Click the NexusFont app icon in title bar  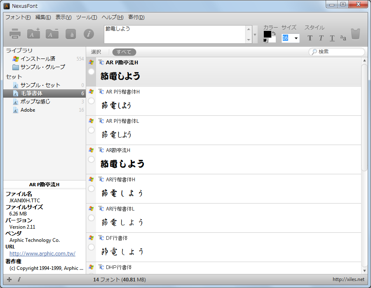(x=7, y=6)
